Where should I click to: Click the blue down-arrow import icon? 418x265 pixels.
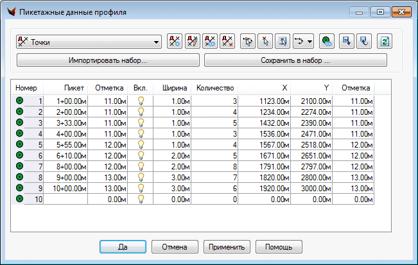pos(347,42)
